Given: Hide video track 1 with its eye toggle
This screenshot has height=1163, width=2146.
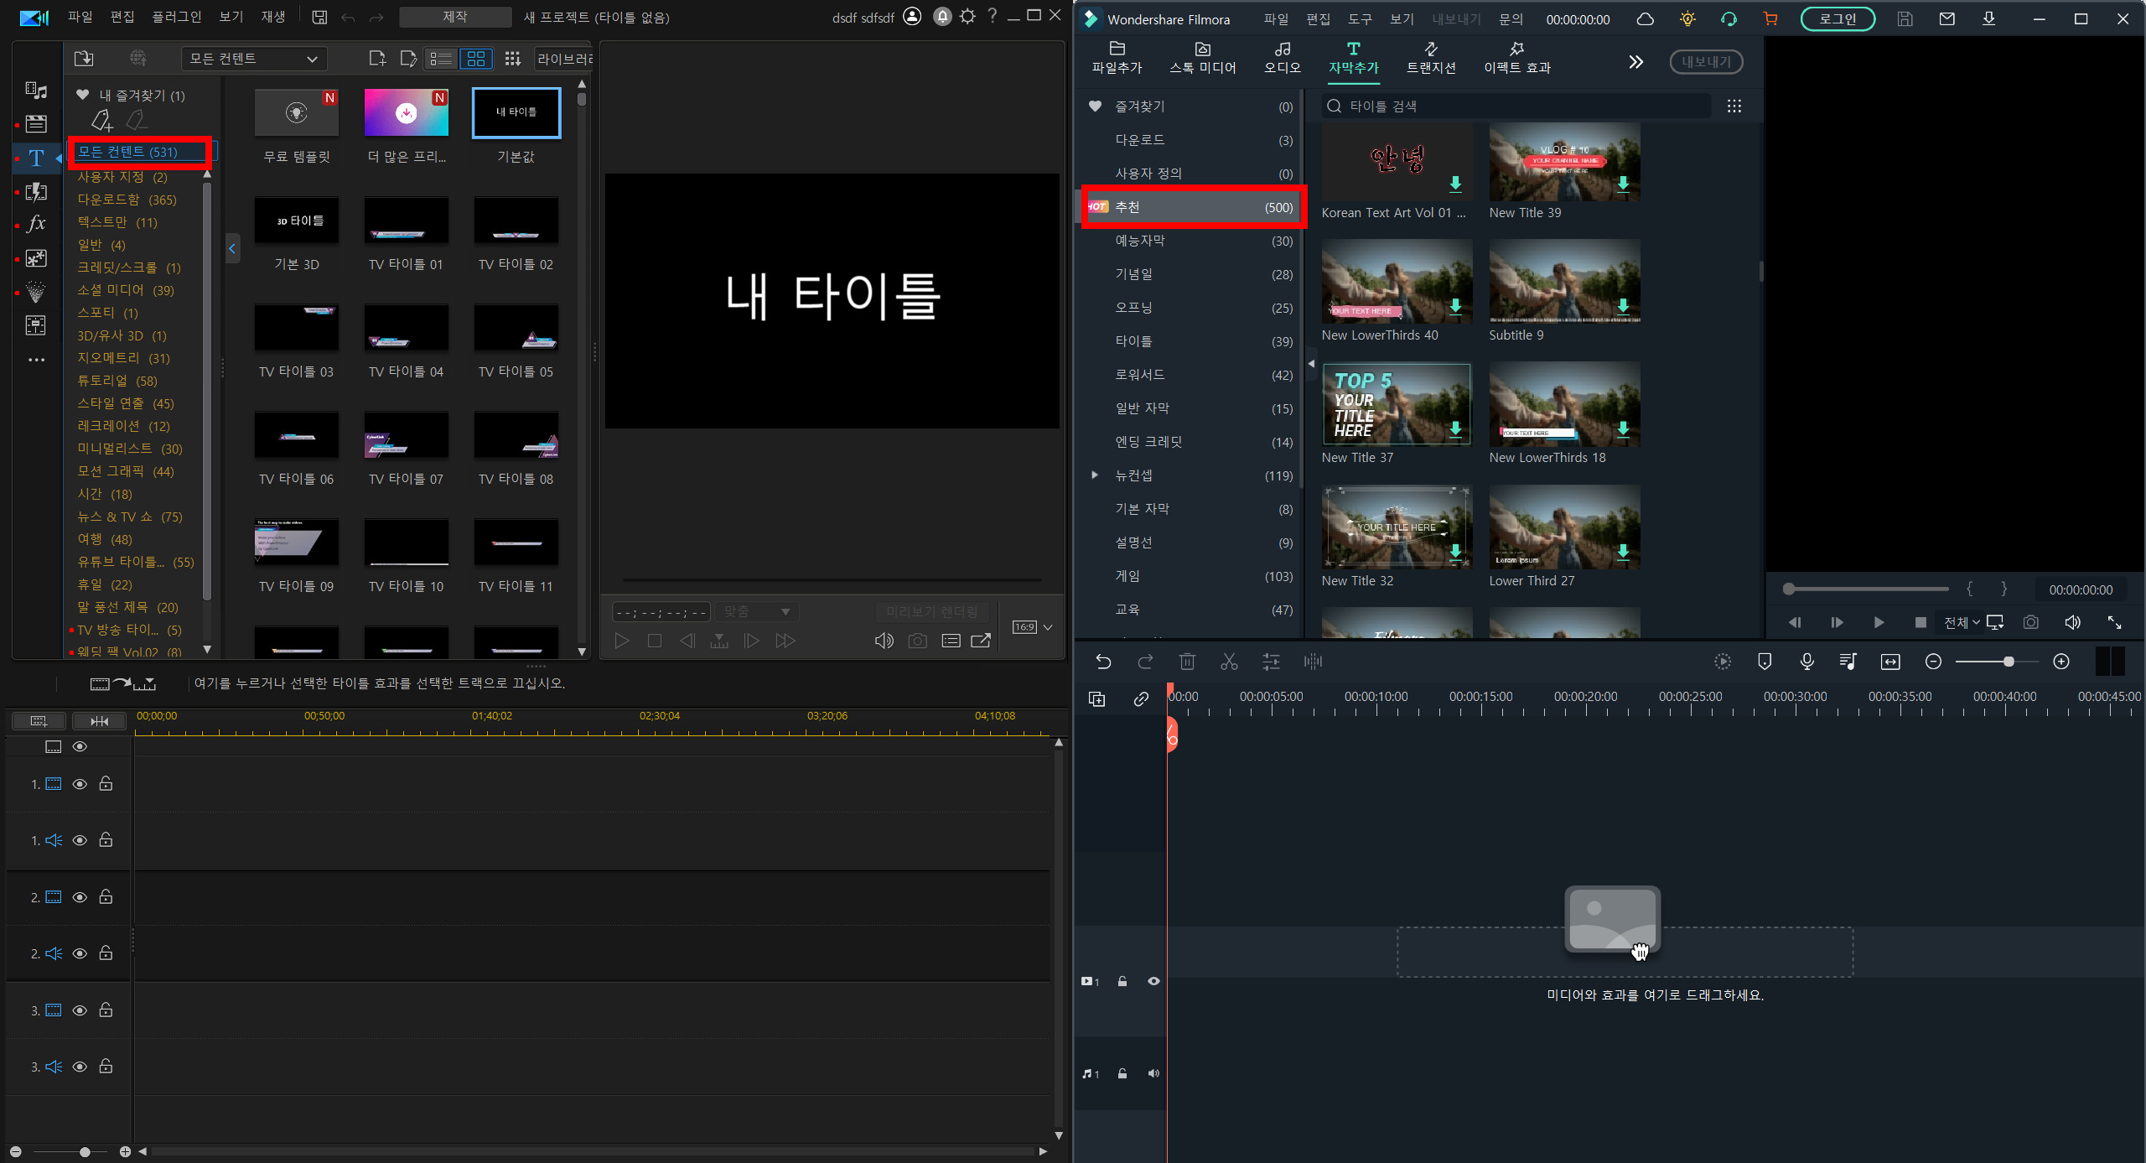Looking at the screenshot, I should pos(80,783).
